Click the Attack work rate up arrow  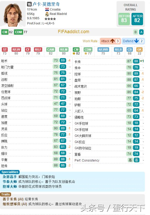tap(112, 41)
